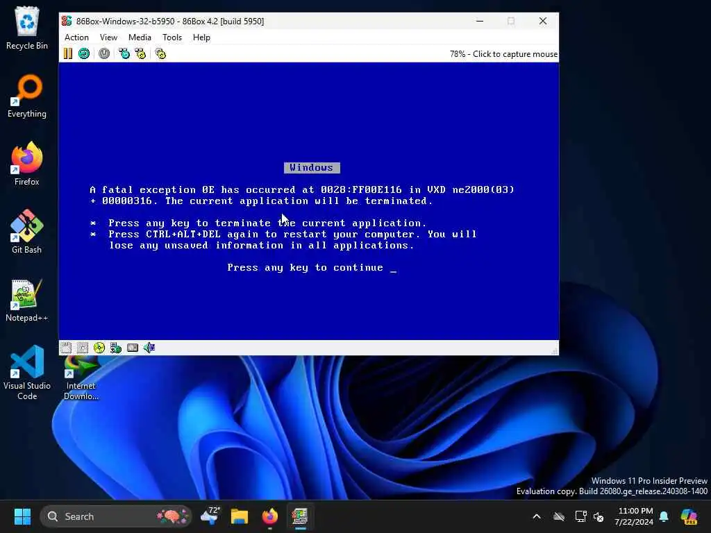Image resolution: width=711 pixels, height=533 pixels.
Task: Select the Everything desktop shortcut
Action: pos(27,96)
